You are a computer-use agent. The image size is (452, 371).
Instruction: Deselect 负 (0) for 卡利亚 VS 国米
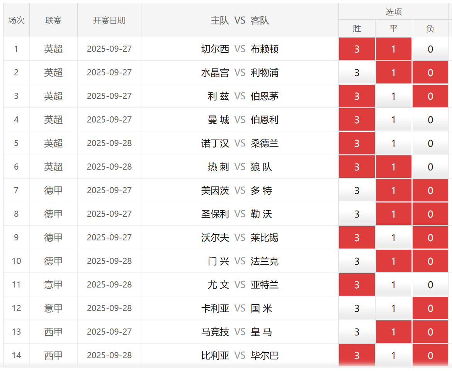430,308
